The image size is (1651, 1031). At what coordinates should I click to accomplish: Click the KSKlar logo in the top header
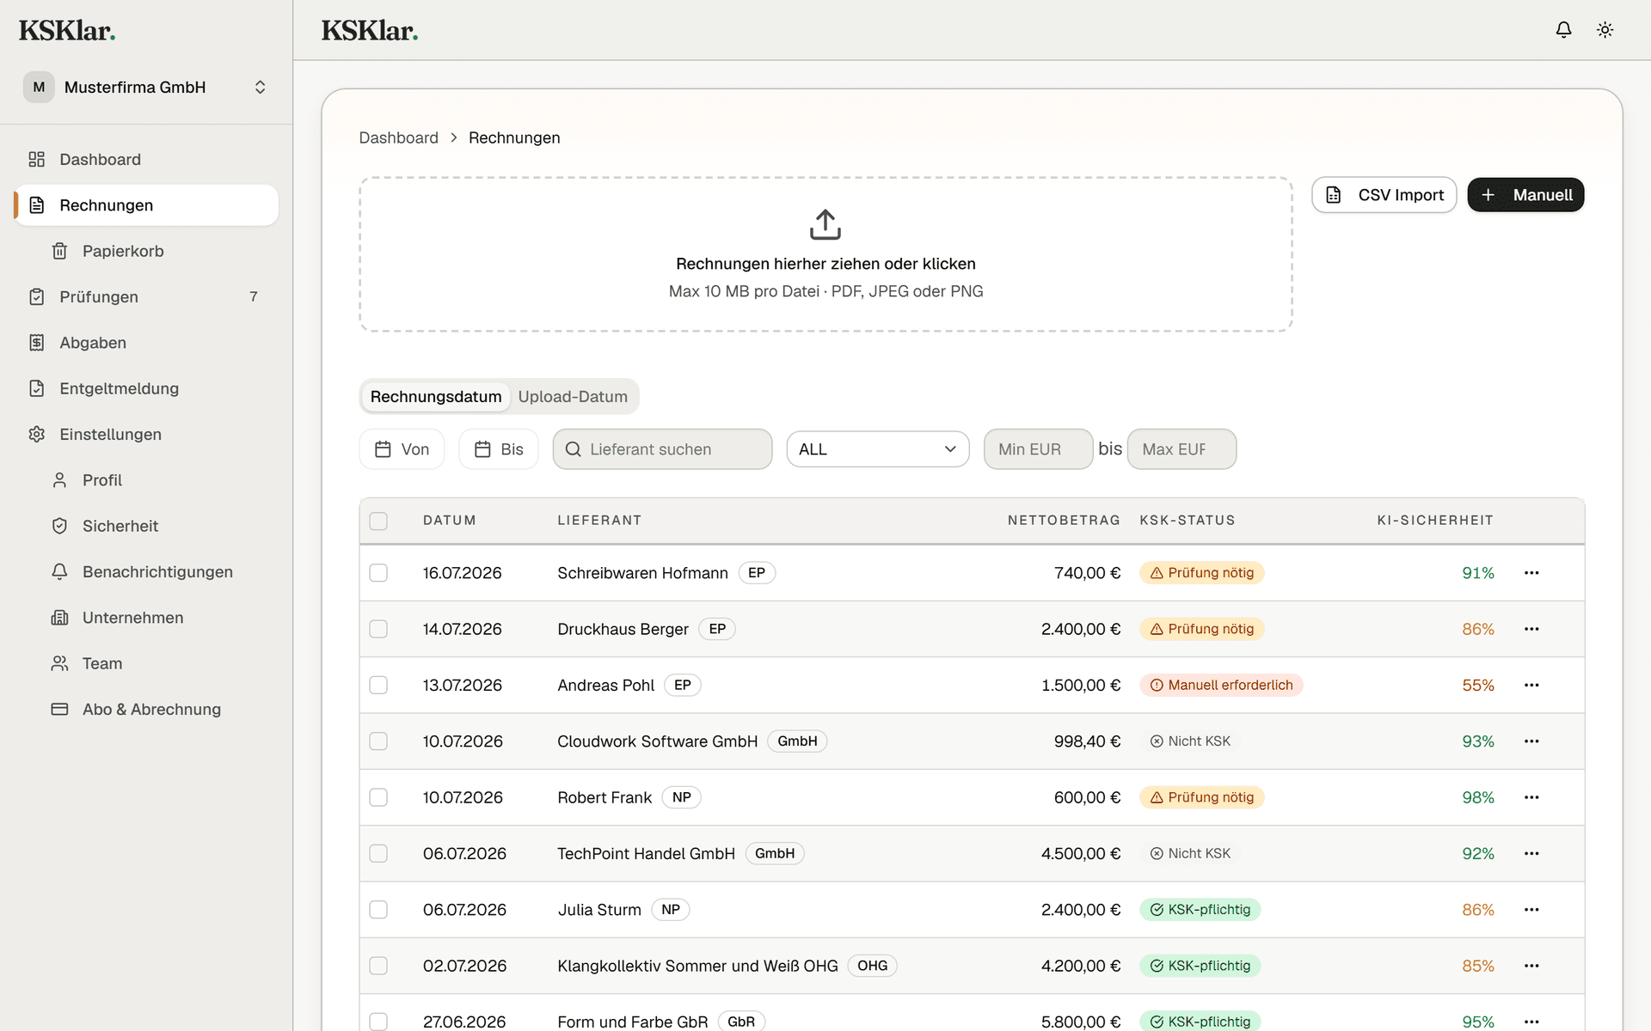click(x=370, y=30)
